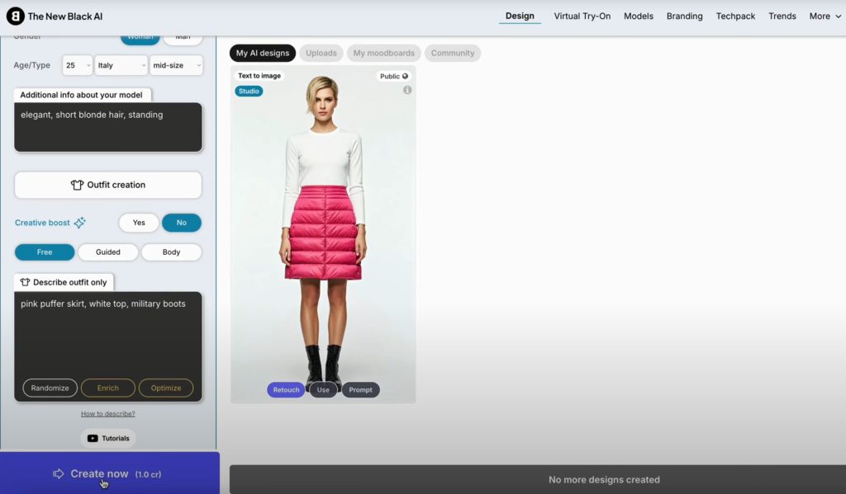Click the info icon on design card

(x=407, y=90)
